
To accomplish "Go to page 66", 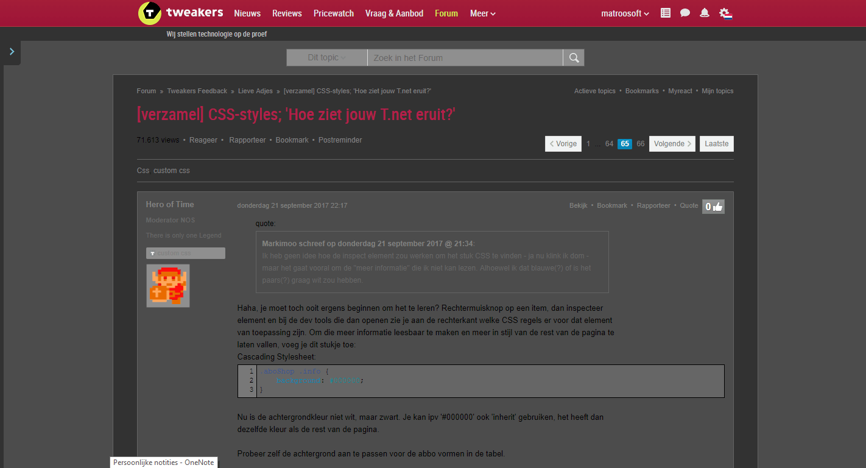I will pos(641,144).
